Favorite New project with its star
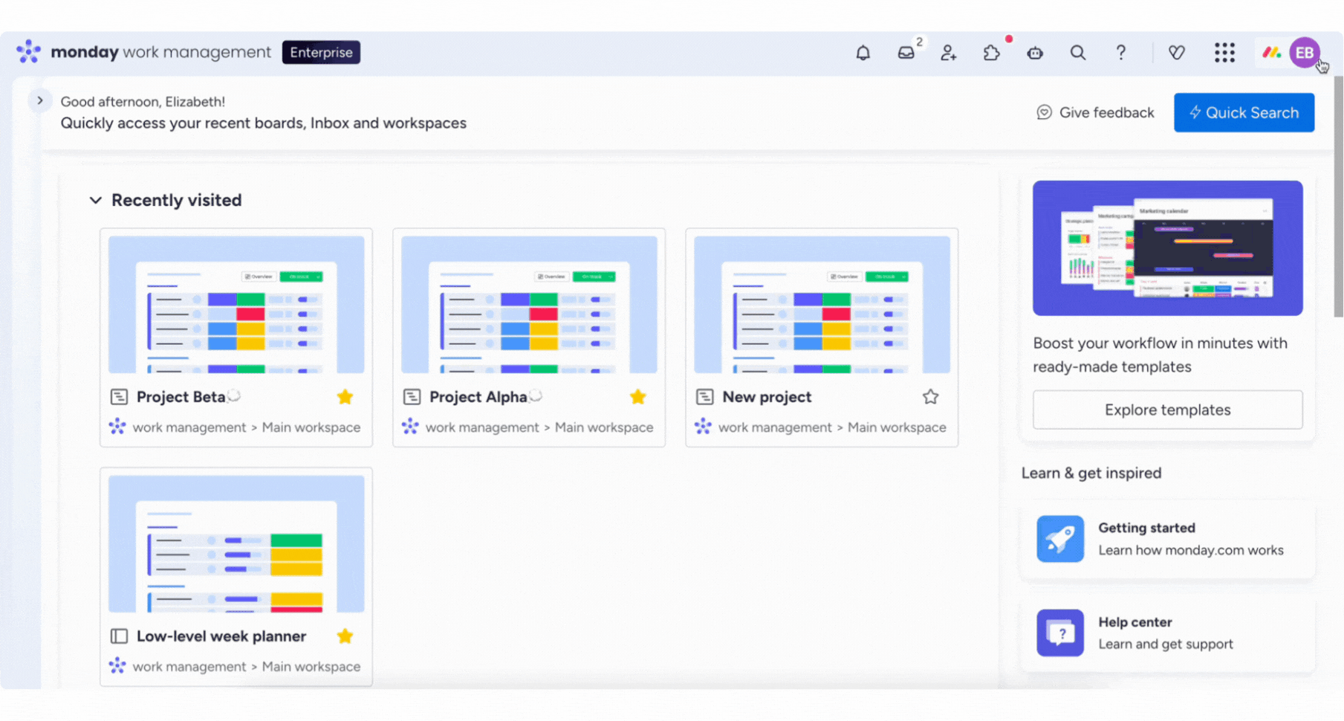Viewport: 1344px width, 721px height. click(x=930, y=397)
